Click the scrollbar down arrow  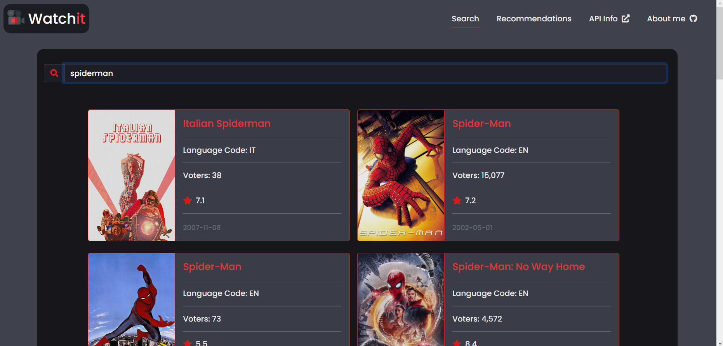[x=720, y=343]
